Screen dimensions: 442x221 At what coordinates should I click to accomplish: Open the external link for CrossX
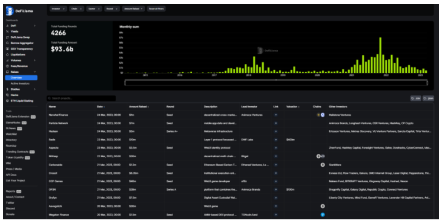click(x=275, y=173)
